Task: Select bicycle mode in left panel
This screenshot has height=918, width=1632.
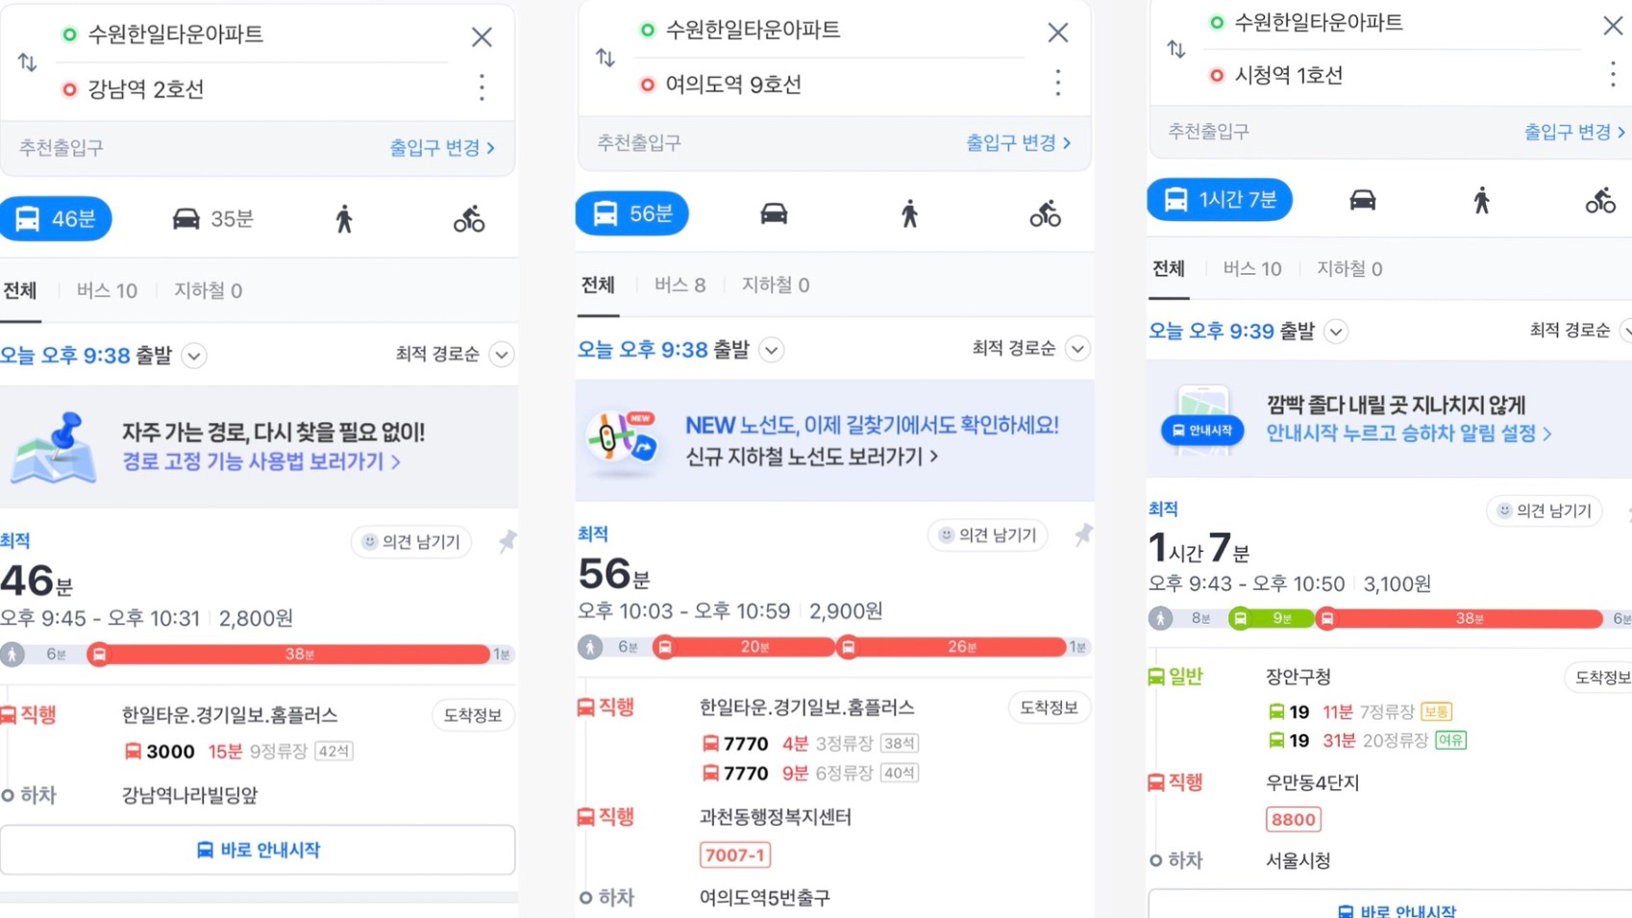Action: pyautogui.click(x=469, y=219)
